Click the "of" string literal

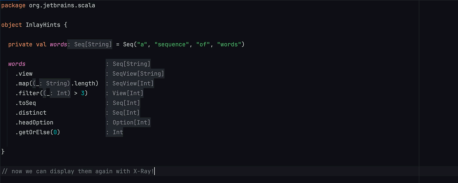[203, 45]
